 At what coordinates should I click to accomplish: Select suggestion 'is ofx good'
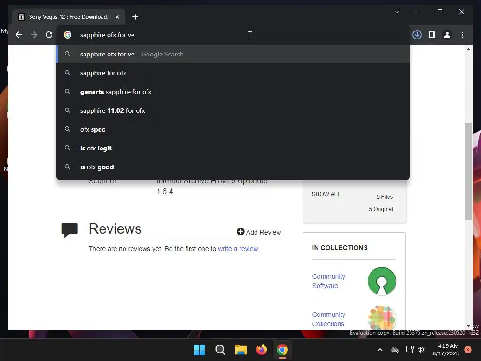click(233, 167)
